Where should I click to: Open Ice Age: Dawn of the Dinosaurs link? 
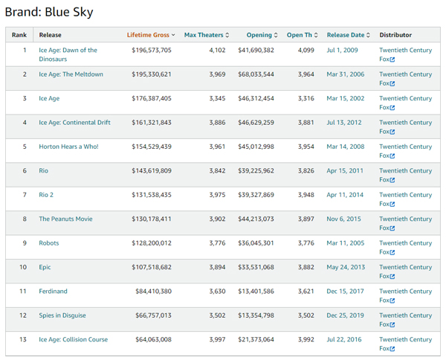[x=68, y=54]
